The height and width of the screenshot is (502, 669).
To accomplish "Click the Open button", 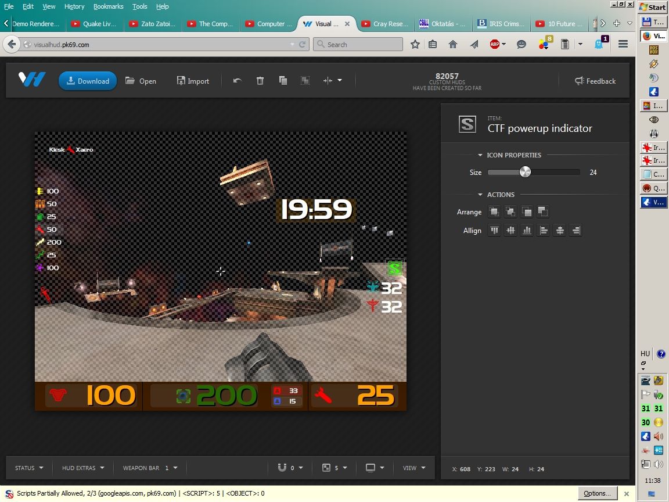I will pos(141,81).
